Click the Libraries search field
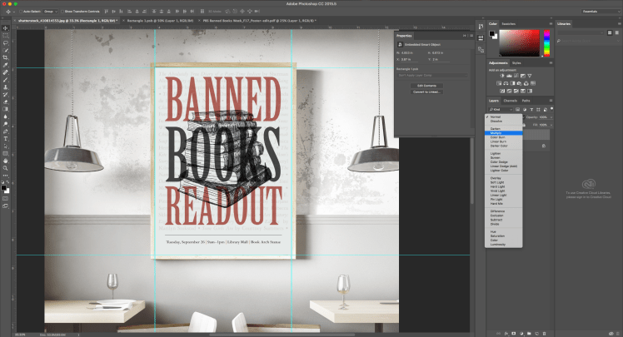623x337 pixels. pos(588,41)
